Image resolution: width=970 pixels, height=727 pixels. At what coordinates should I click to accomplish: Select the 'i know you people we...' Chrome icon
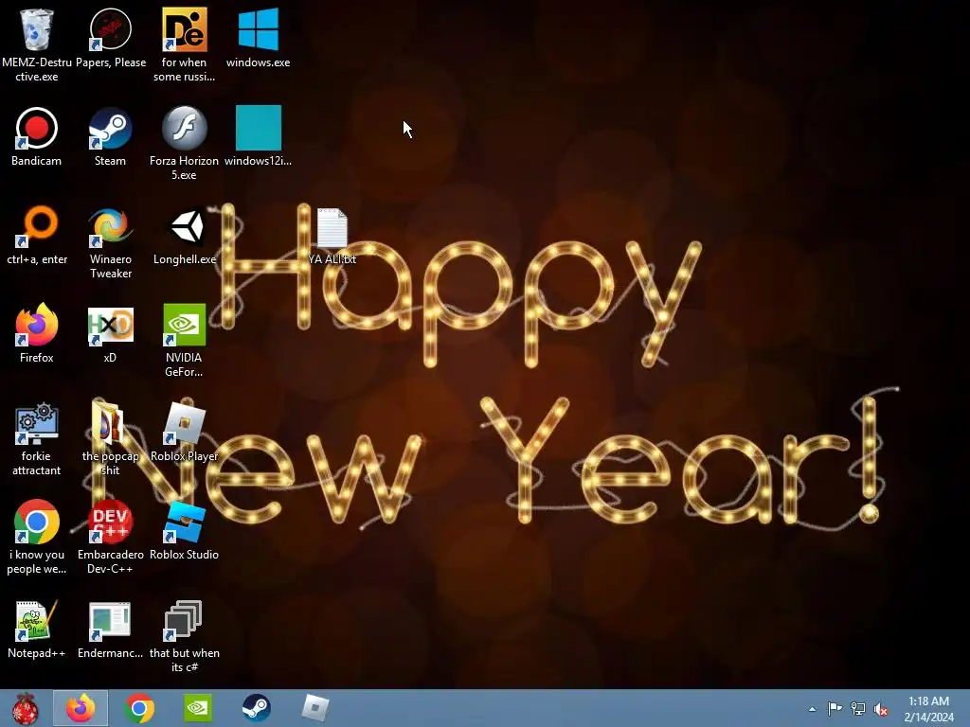(x=37, y=522)
